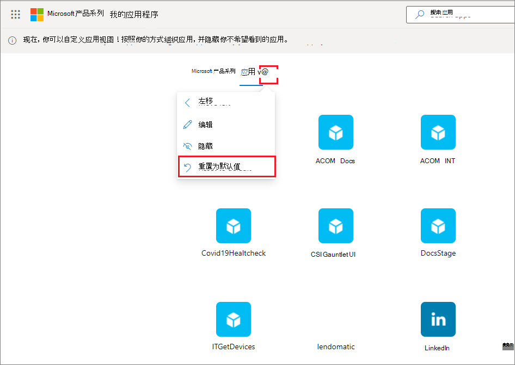Click the lendomatic app label
515x365 pixels.
(336, 347)
